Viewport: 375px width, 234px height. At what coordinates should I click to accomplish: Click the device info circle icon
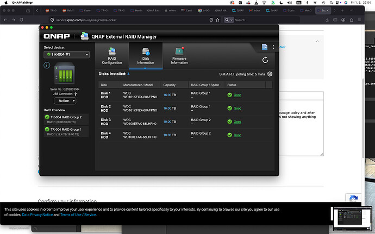(47, 65)
